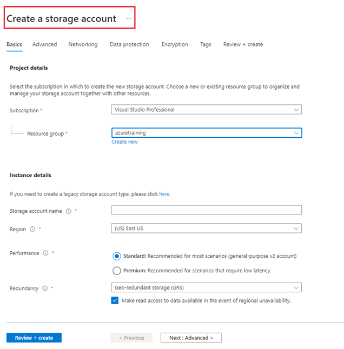344x349 pixels.
Task: Click the Review + create button
Action: 34,338
